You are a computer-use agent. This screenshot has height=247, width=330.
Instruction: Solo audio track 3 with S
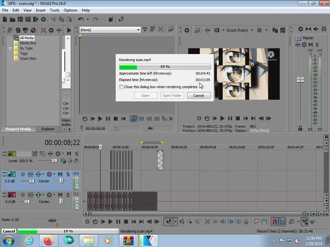(x=68, y=195)
